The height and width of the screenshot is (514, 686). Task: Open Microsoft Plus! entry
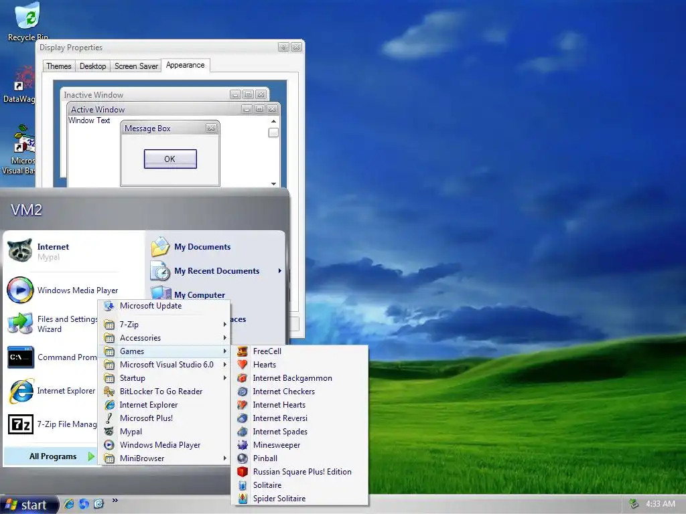[165, 418]
